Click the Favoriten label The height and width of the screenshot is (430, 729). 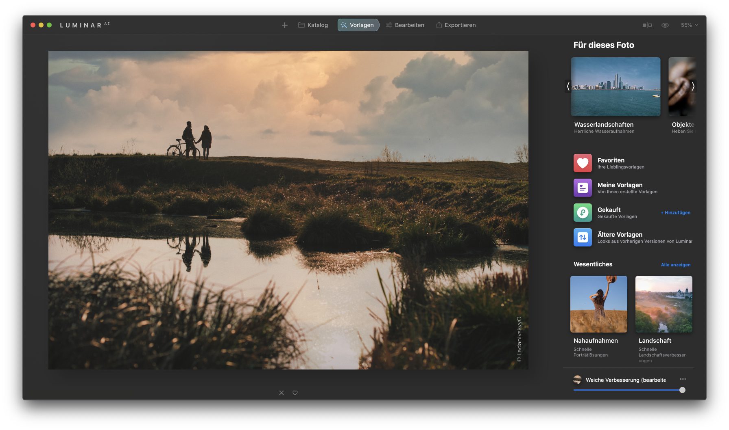pyautogui.click(x=611, y=160)
